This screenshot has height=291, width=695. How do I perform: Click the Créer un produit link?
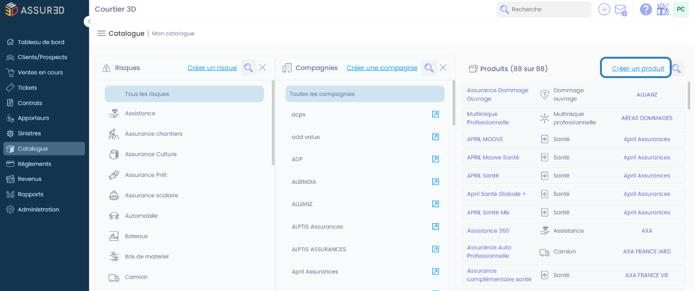coord(638,68)
